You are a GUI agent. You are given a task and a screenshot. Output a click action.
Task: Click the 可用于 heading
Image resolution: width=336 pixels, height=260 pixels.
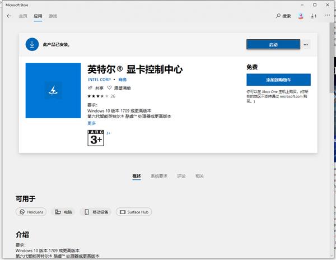click(26, 199)
